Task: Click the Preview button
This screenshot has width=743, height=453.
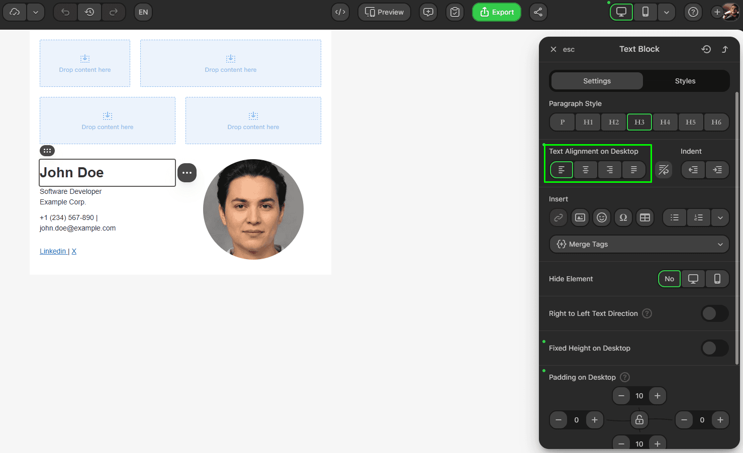Action: point(384,12)
